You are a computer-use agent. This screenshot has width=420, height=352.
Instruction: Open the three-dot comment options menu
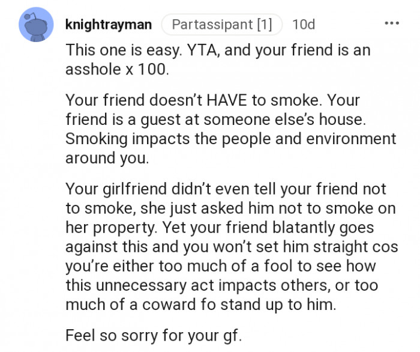tap(392, 24)
